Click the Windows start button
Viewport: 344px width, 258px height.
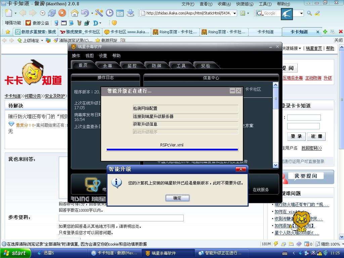click(x=15, y=253)
